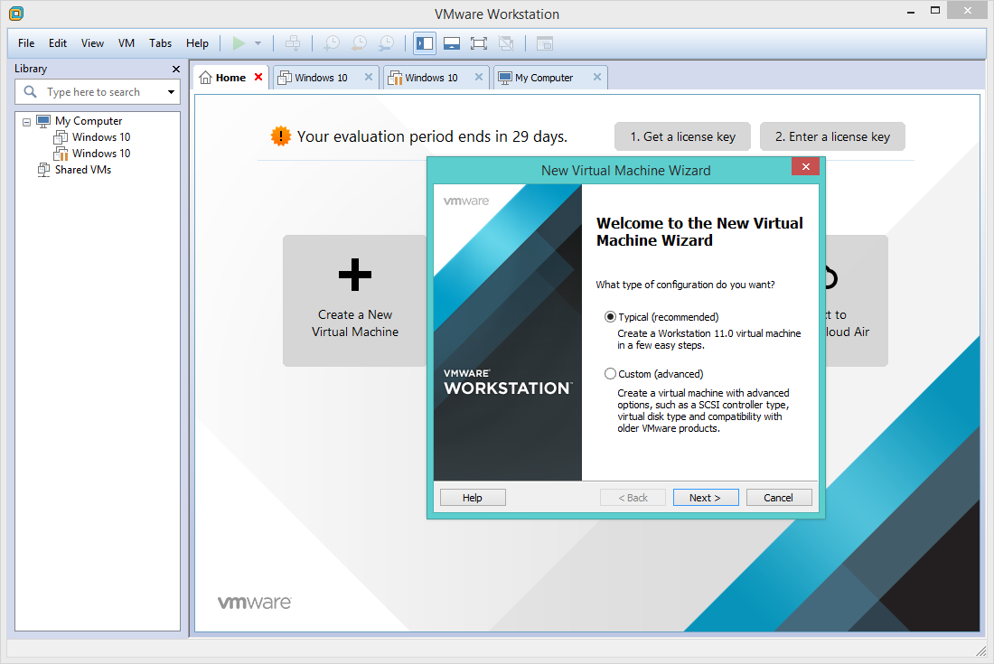Click the first Windows 10 VM icon in Library tree
This screenshot has width=994, height=664.
point(61,136)
